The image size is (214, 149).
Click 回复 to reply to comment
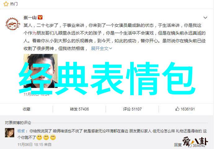point(178,145)
